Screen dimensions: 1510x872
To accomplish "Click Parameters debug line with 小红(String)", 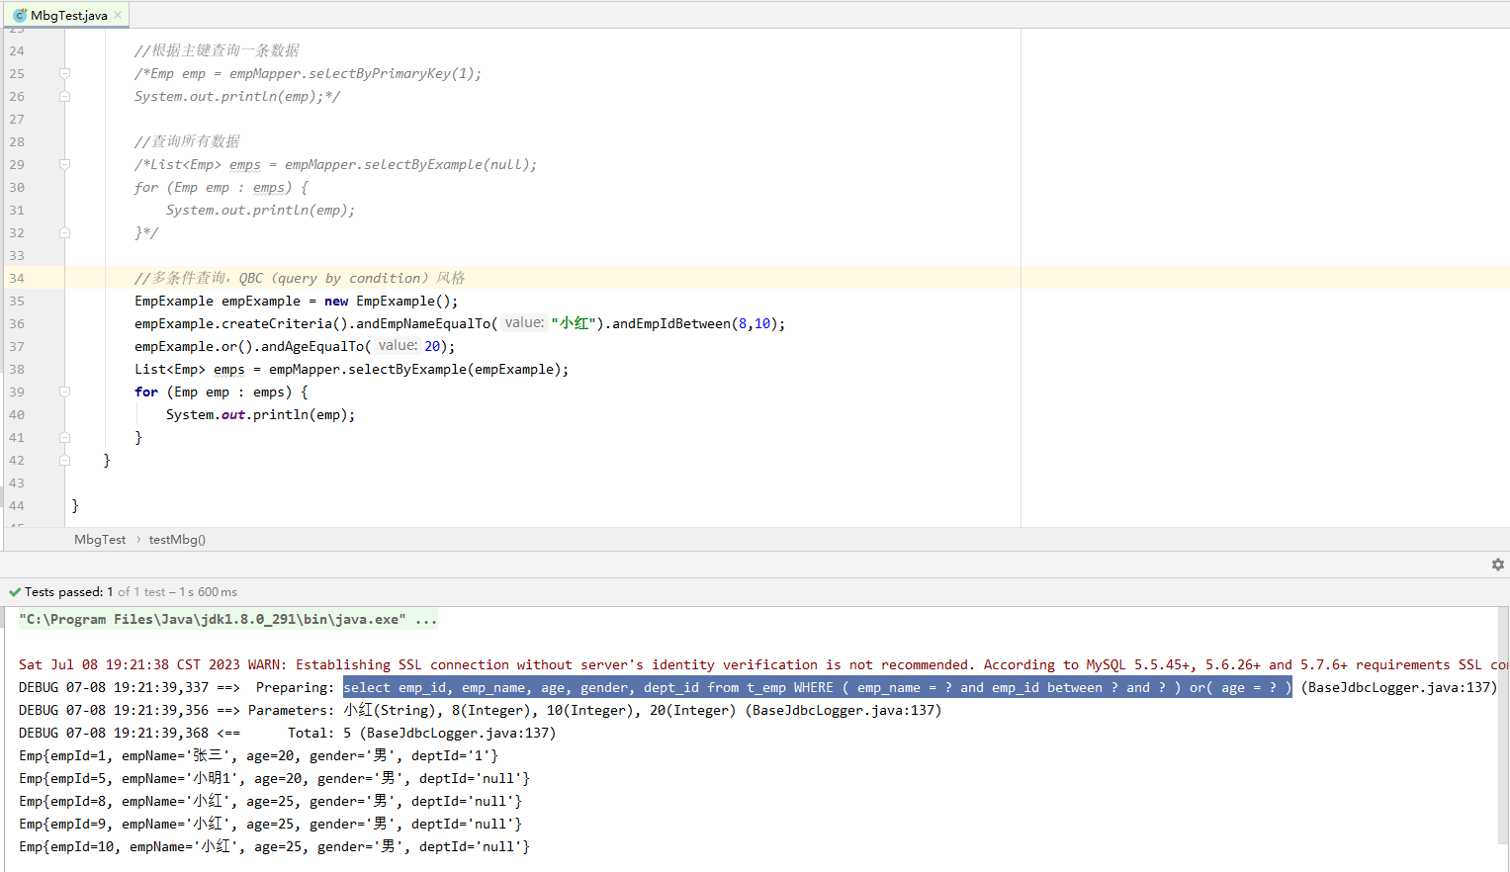I will [x=480, y=710].
